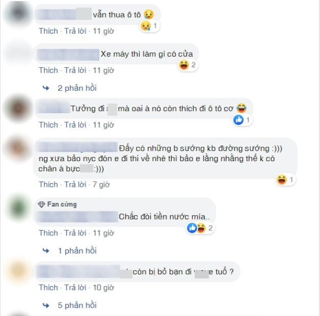Click the reply arrow icon beside '5 phản hồi'
The width and height of the screenshot is (320, 316).
pyautogui.click(x=46, y=305)
